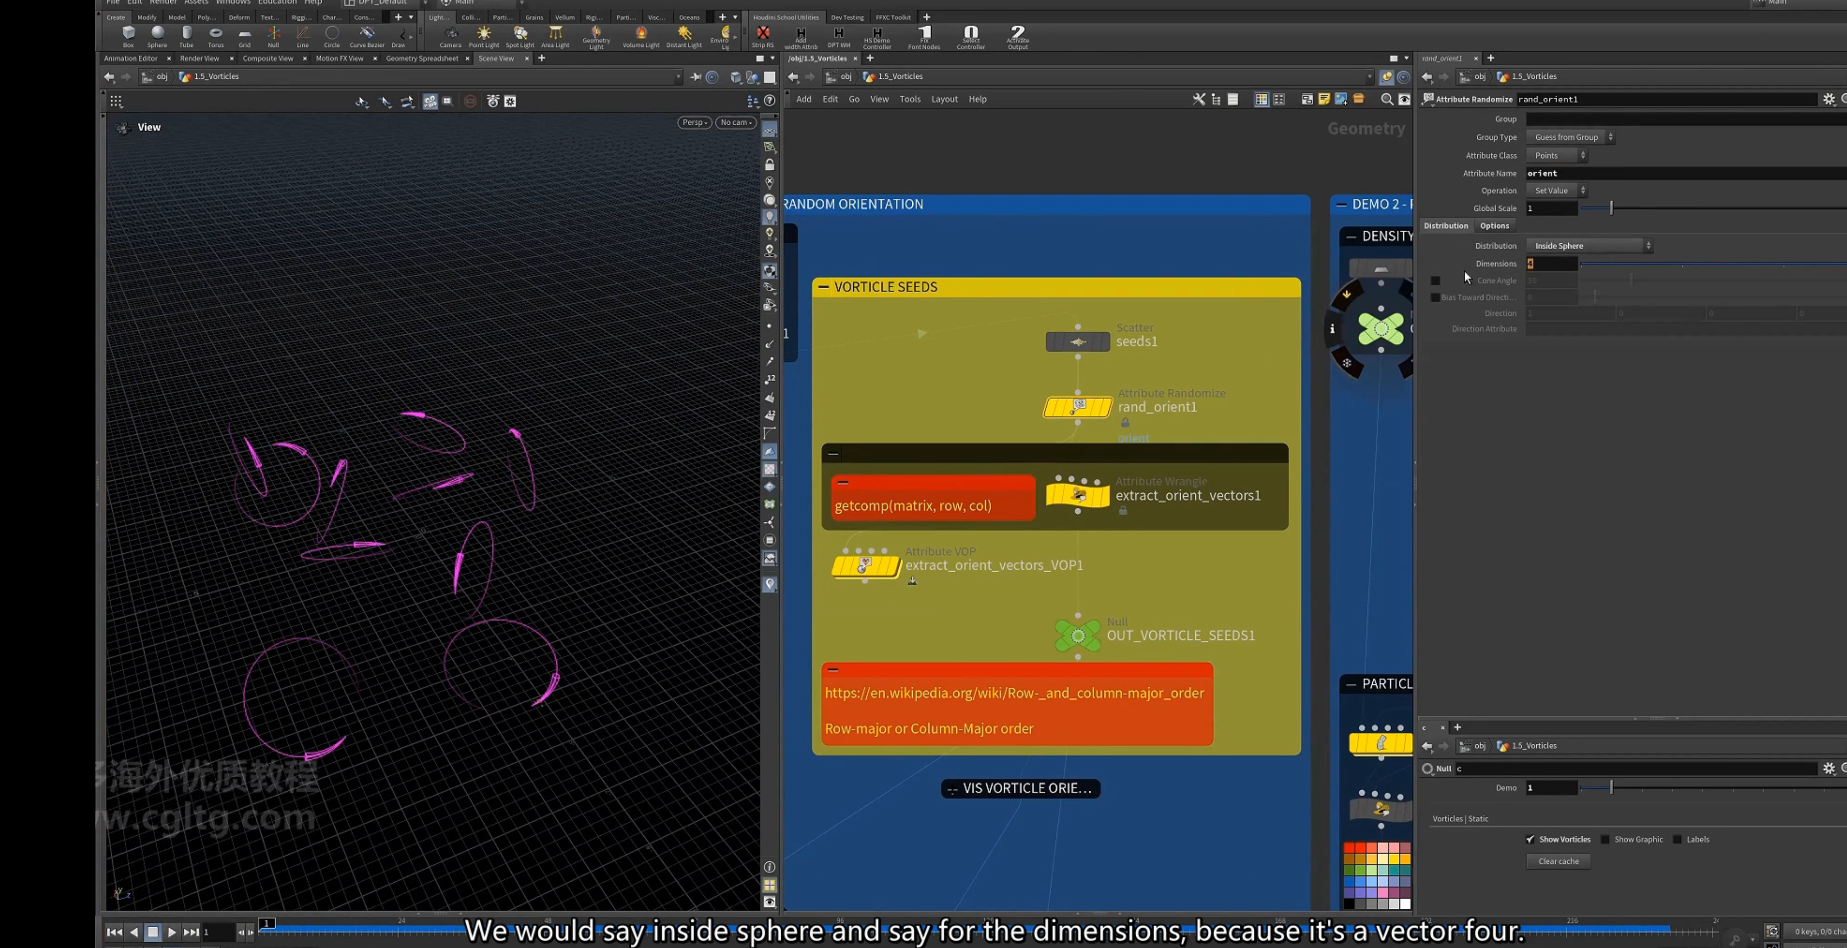Enable the Show Graphic checkbox
The width and height of the screenshot is (1847, 948).
point(1605,839)
